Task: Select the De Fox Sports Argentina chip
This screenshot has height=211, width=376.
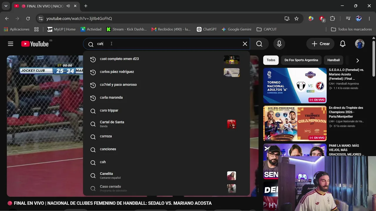Action: tap(301, 60)
